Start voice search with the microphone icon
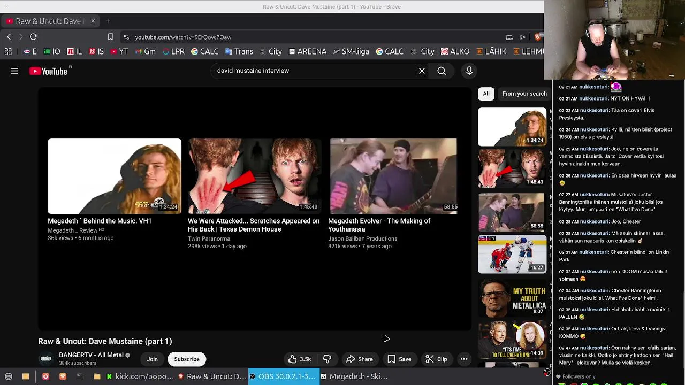Viewport: 685px width, 385px height. pyautogui.click(x=469, y=71)
